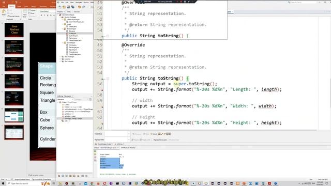
Task: Click the error glyph beside line 57
Action: [102, 90]
